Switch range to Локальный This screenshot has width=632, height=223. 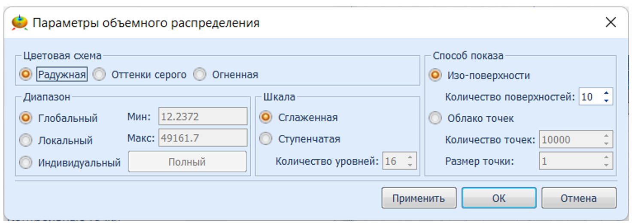(x=26, y=140)
